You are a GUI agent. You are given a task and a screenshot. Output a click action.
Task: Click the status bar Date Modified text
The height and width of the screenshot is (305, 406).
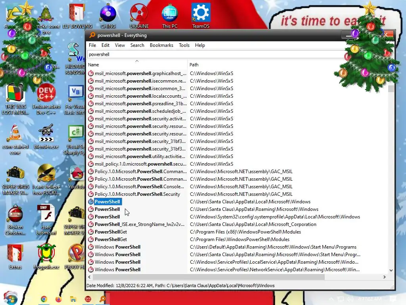coord(180,286)
